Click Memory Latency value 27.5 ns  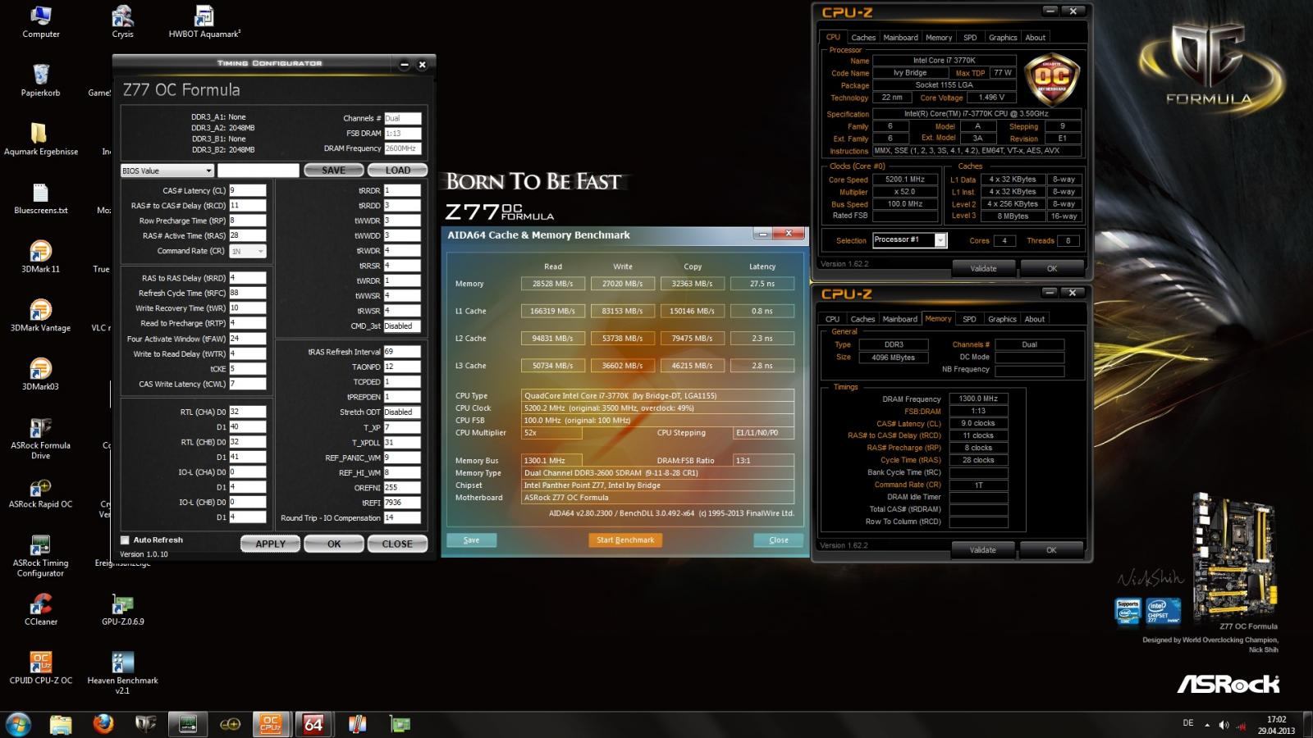(x=762, y=284)
